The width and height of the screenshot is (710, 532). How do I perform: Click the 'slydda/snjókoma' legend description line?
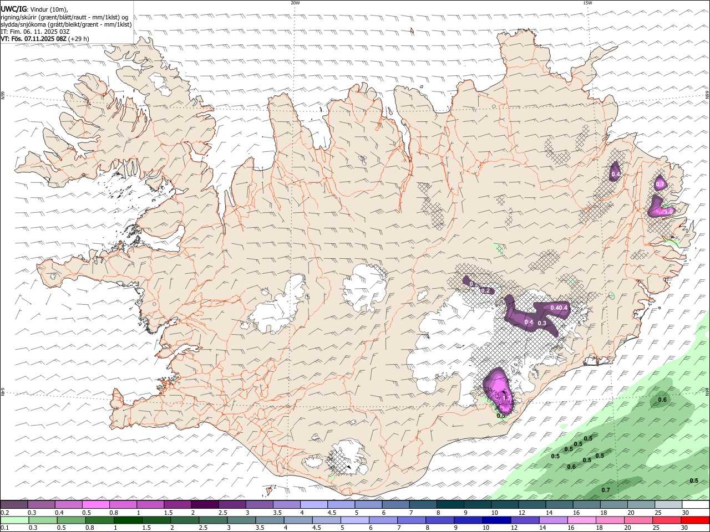(66, 24)
